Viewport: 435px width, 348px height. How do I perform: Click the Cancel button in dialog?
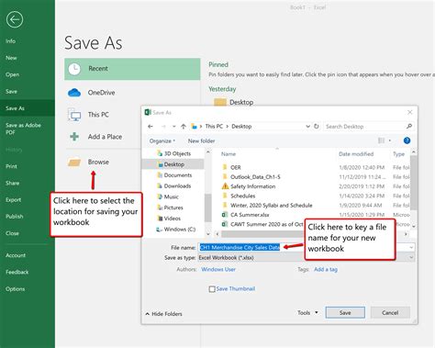coord(390,312)
